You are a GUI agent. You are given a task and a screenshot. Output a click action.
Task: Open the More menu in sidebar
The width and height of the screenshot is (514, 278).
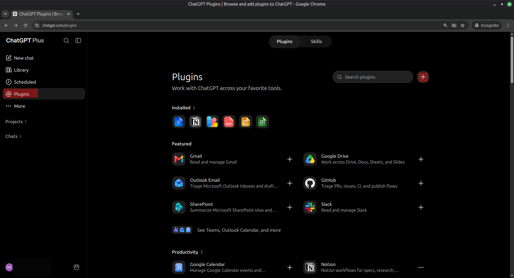[44, 106]
